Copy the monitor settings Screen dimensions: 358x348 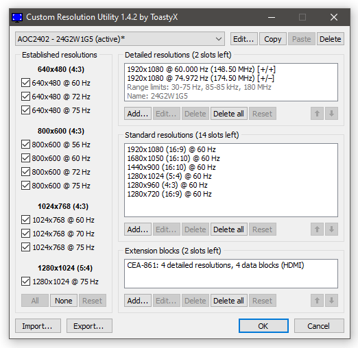pos(272,39)
